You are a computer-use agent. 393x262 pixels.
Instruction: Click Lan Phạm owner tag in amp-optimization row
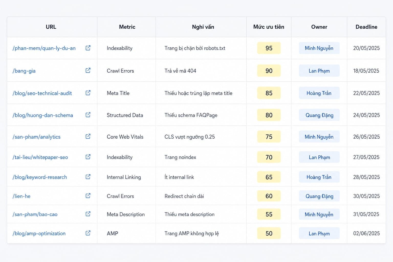pos(319,233)
